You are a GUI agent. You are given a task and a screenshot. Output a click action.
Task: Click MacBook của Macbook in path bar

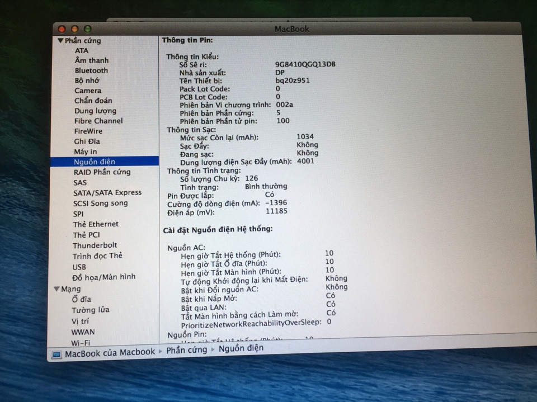pos(110,353)
